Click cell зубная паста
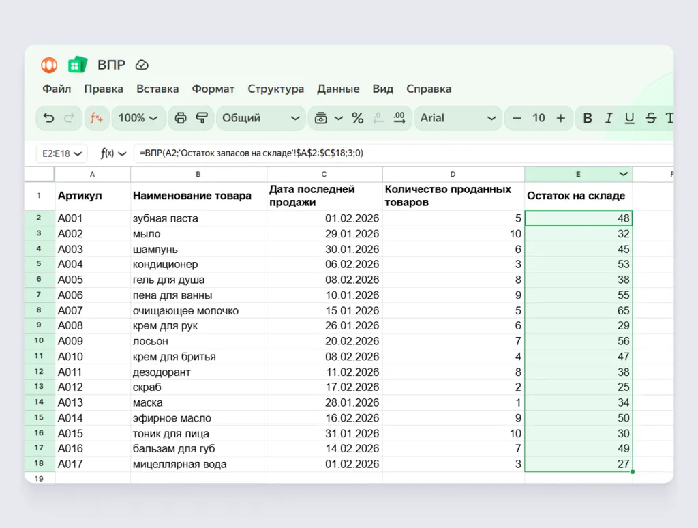The height and width of the screenshot is (528, 698). click(x=198, y=218)
